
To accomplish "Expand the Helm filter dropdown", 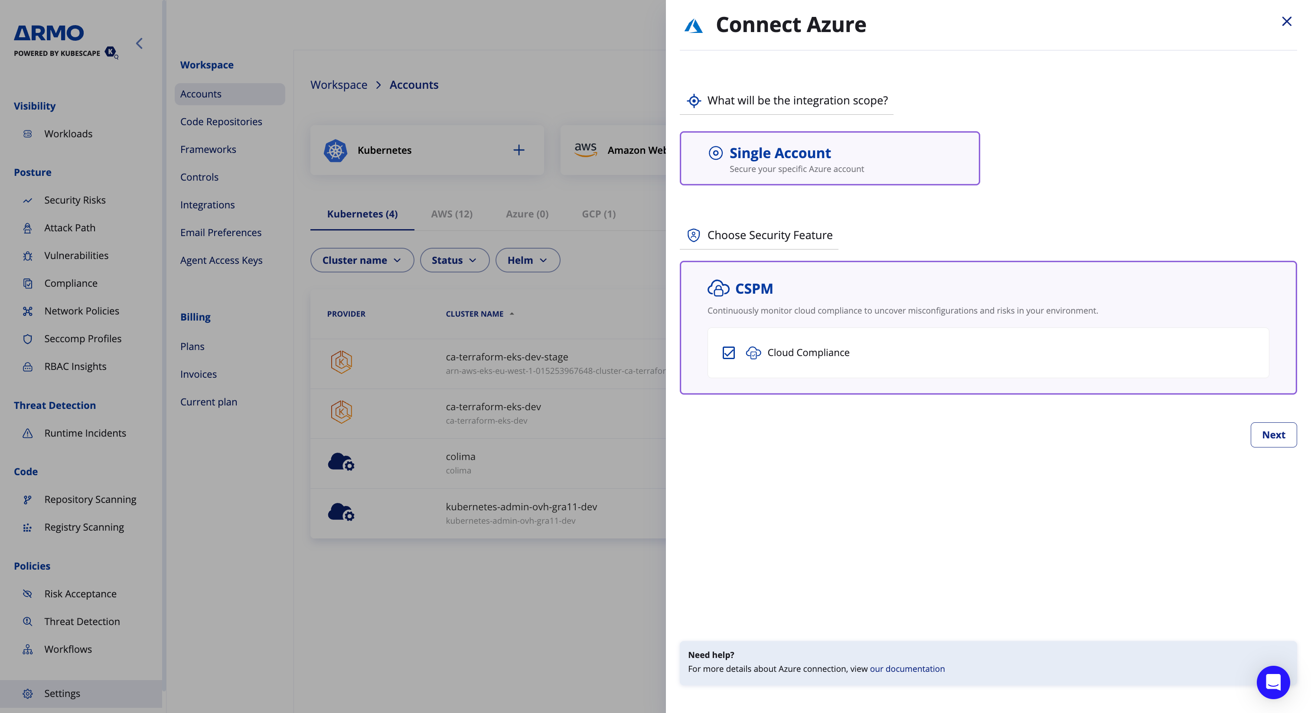I will [527, 260].
